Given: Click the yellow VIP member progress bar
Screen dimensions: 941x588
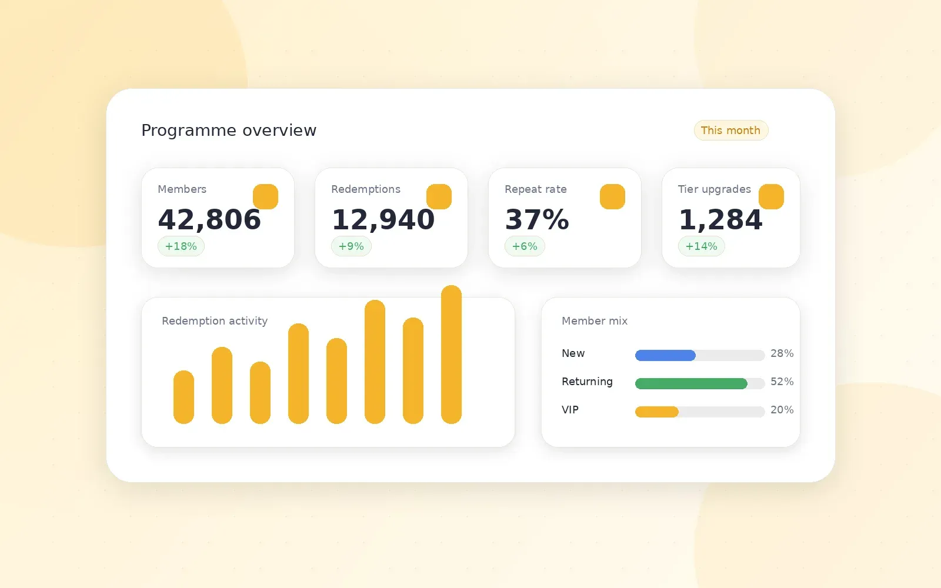Looking at the screenshot, I should coord(657,412).
